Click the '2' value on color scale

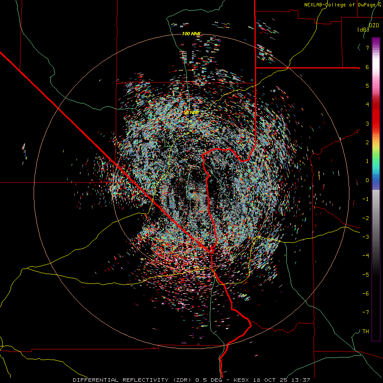(367, 143)
